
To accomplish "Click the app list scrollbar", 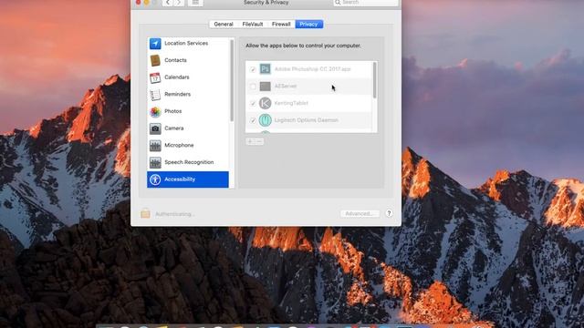I will [x=374, y=80].
